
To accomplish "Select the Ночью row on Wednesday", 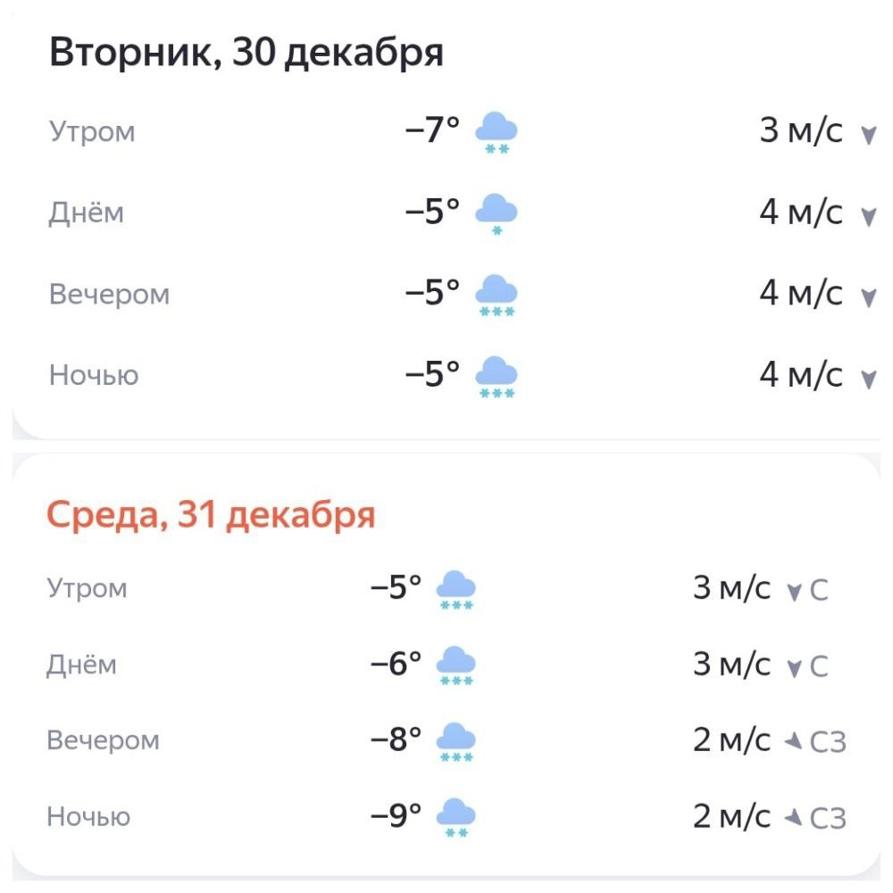I will point(446,817).
